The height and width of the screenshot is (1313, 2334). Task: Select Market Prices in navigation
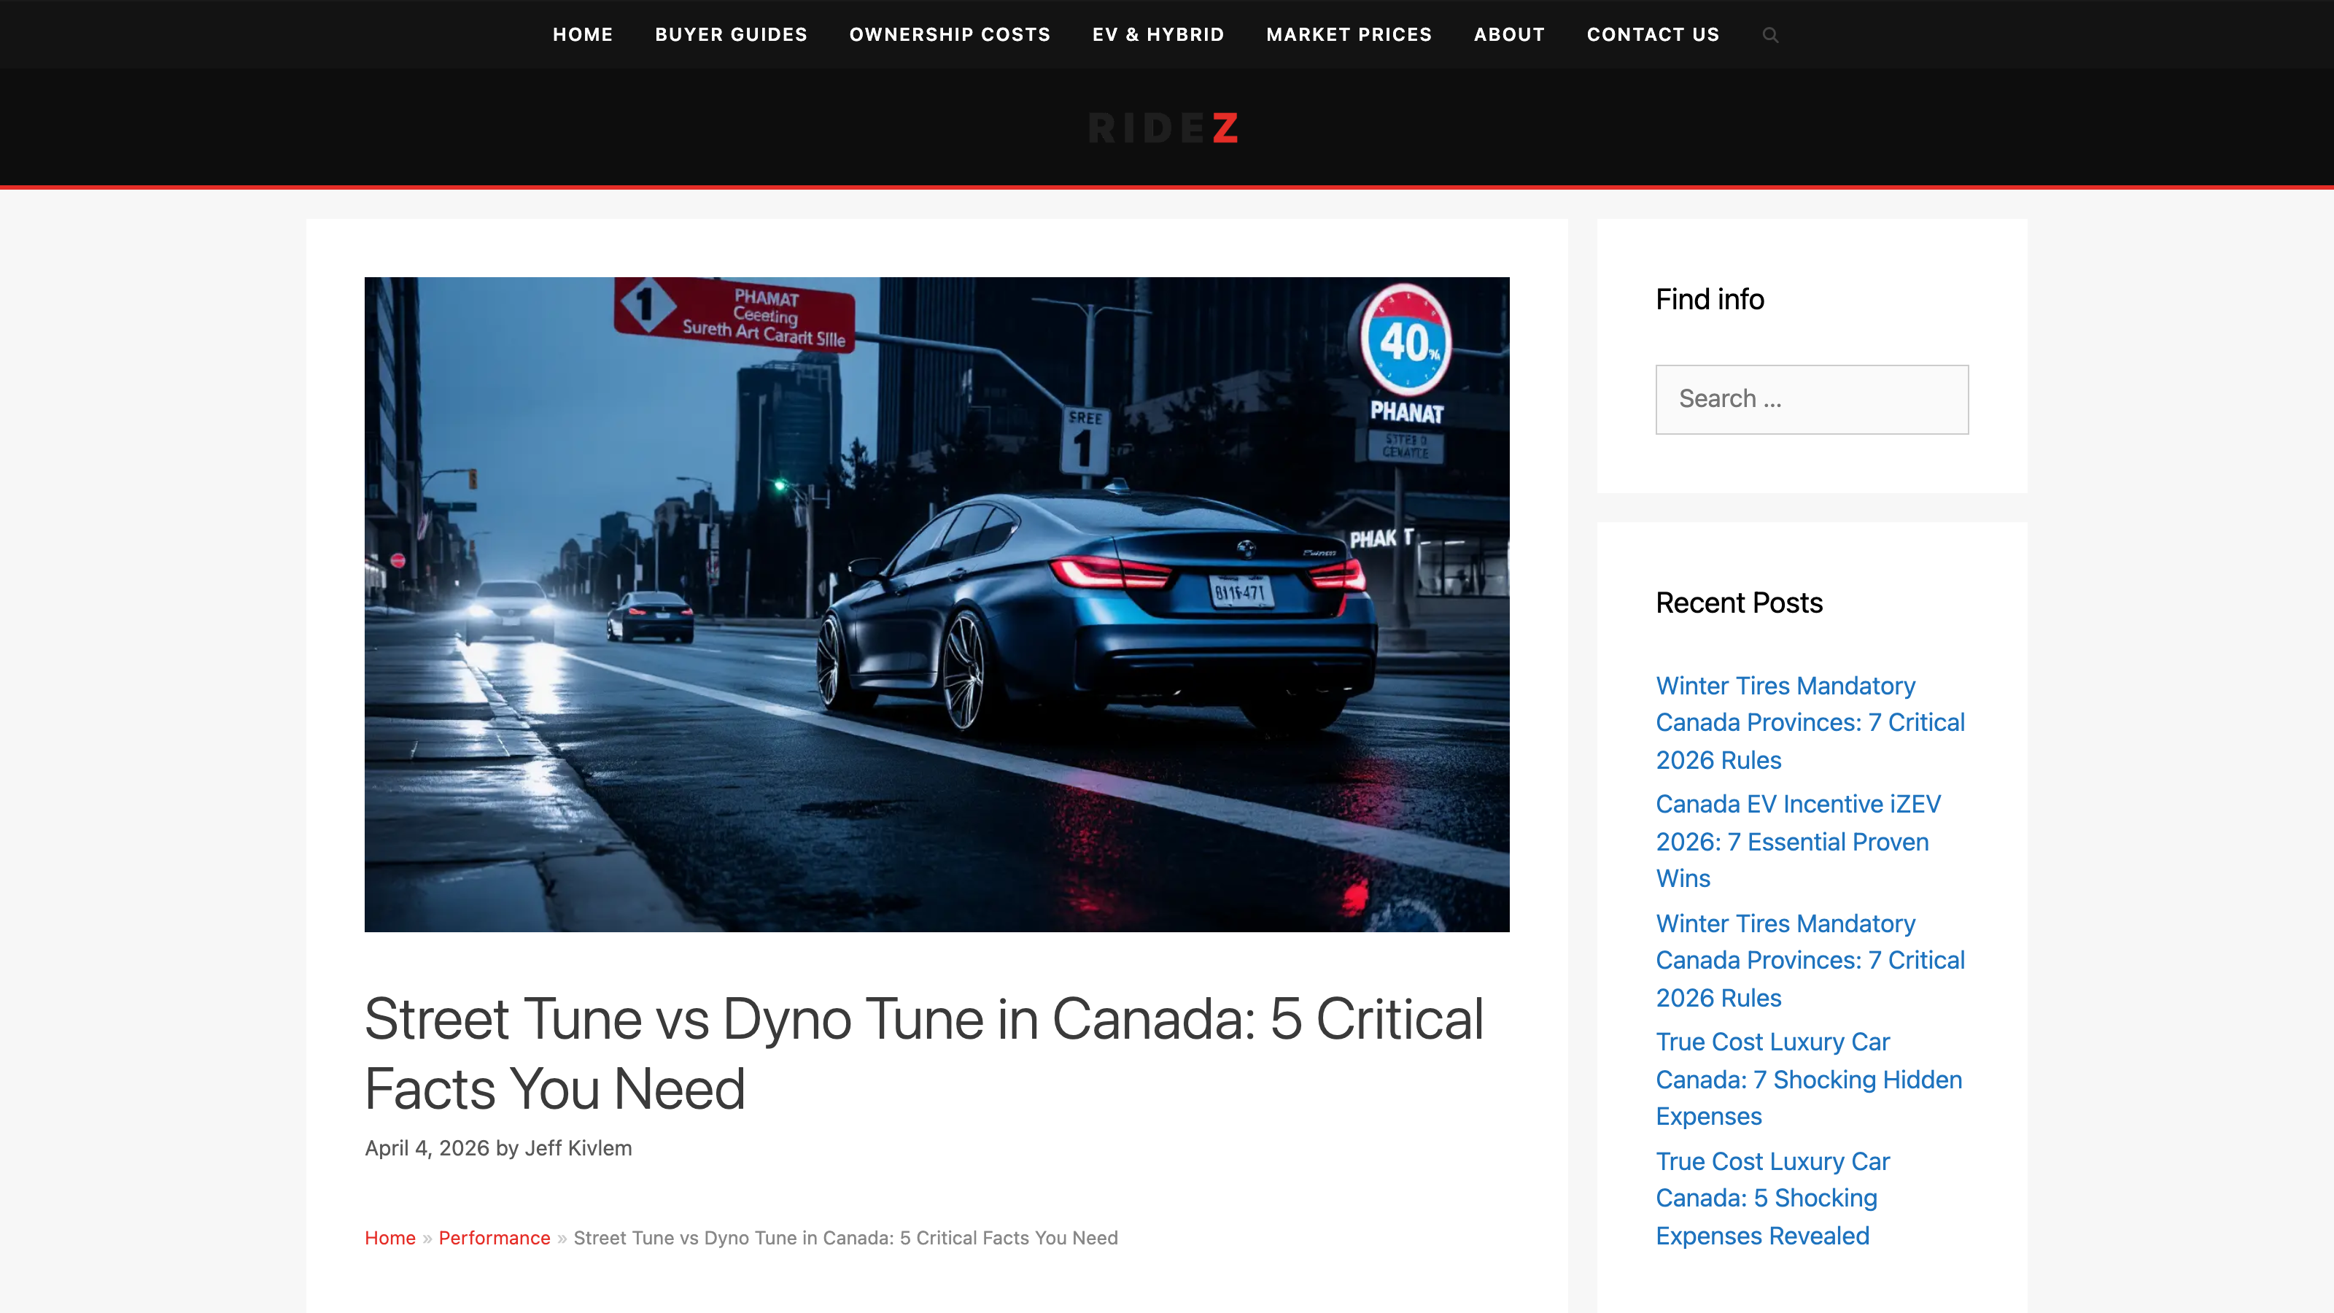click(x=1348, y=34)
